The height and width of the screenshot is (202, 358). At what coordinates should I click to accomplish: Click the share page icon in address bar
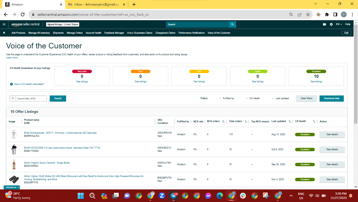click(x=299, y=15)
